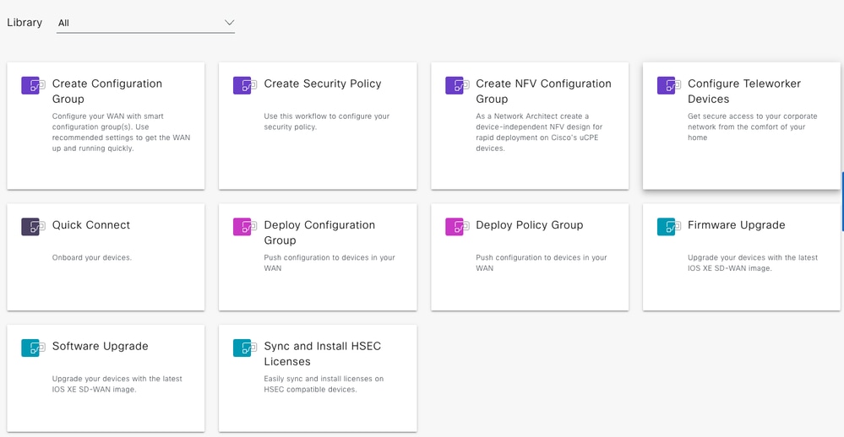The width and height of the screenshot is (844, 437).
Task: Open Sync and Install HSEC Licenses title
Action: [x=323, y=353]
